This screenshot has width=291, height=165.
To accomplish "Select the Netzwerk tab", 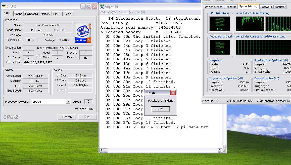I will click(266, 7).
